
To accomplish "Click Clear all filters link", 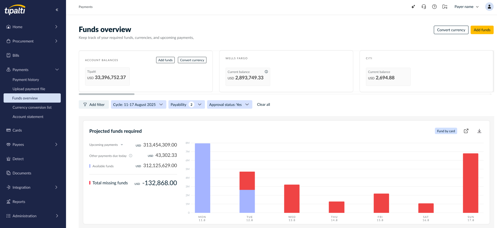I will pyautogui.click(x=264, y=104).
